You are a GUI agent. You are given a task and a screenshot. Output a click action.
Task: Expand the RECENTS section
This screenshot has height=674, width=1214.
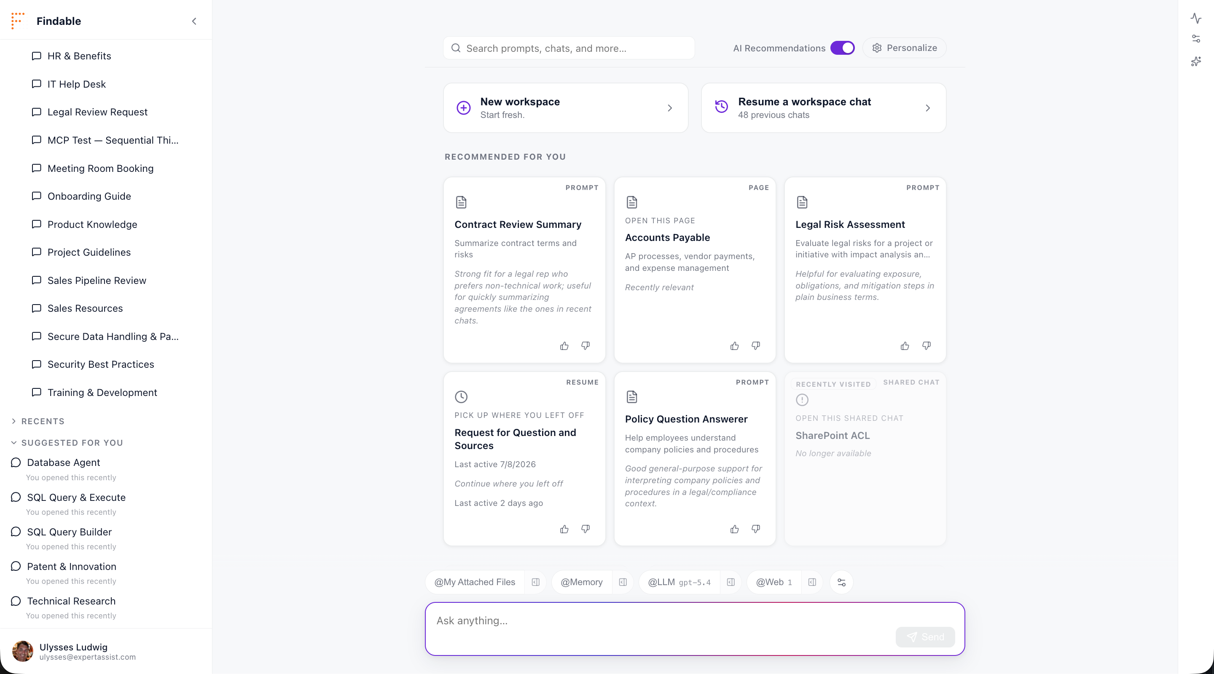[38, 421]
